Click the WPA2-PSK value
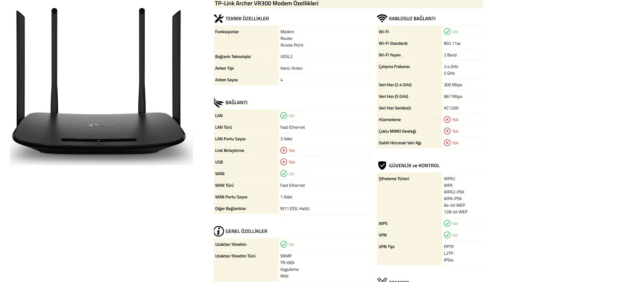 pos(454,192)
